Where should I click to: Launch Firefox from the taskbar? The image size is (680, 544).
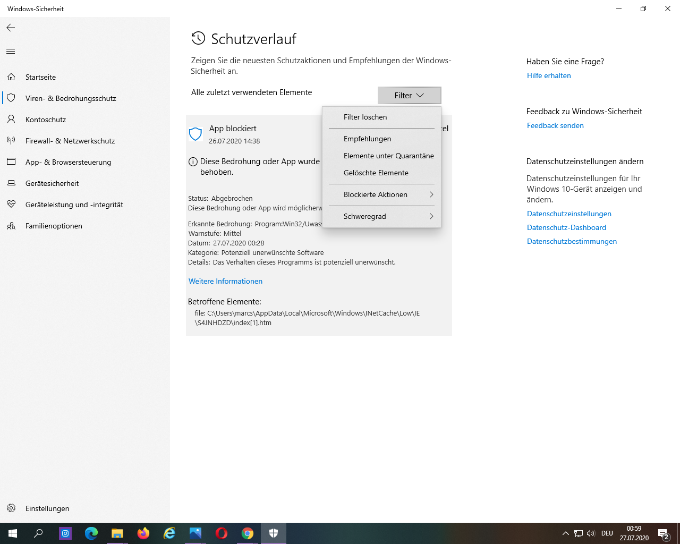pos(143,533)
